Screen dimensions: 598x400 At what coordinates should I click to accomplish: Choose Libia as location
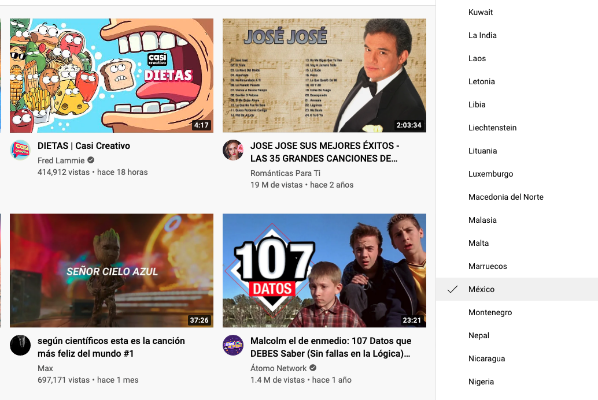pos(517,104)
